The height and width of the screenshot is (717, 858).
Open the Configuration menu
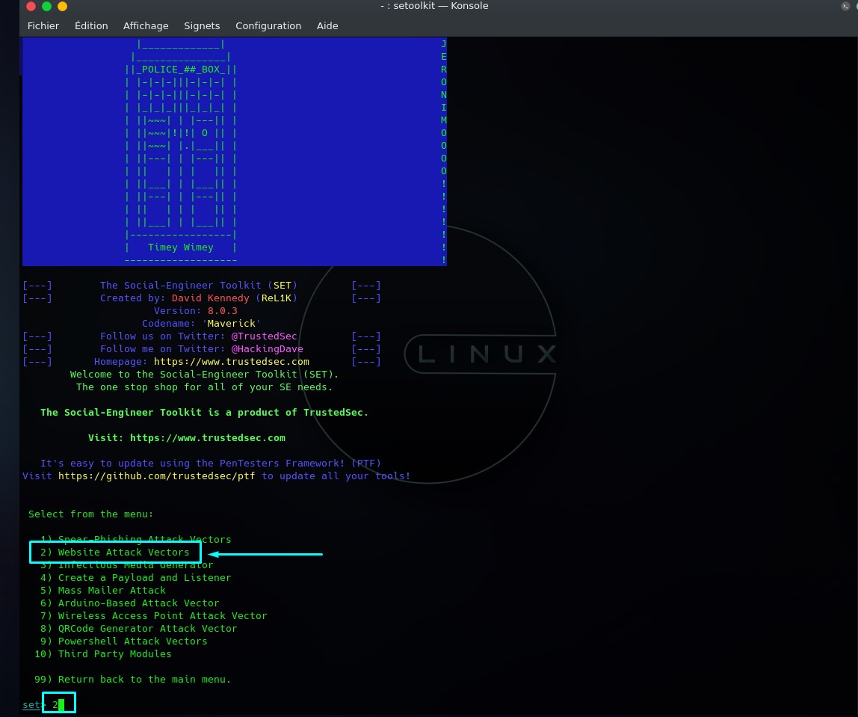(268, 25)
